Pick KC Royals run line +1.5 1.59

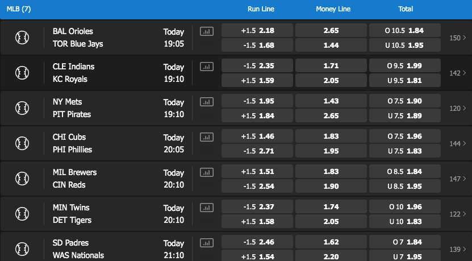click(x=257, y=81)
